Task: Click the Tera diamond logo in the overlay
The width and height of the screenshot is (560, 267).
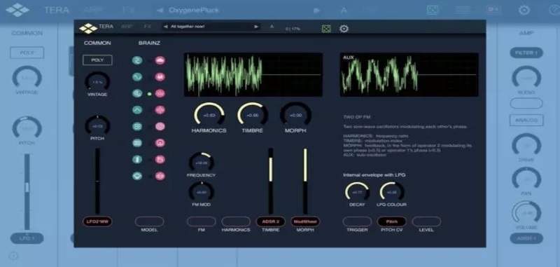Action: pos(88,28)
